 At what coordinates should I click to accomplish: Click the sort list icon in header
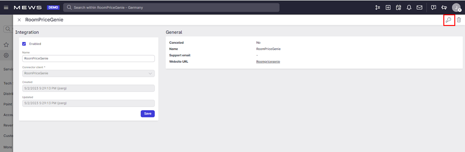[x=377, y=8]
